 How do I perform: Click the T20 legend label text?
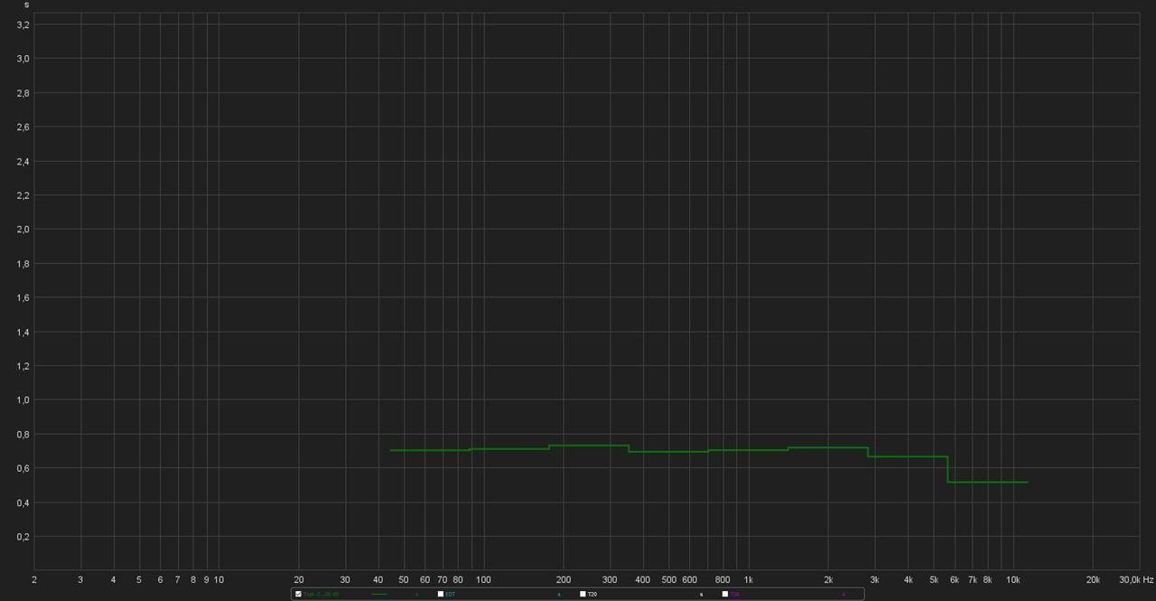point(592,594)
